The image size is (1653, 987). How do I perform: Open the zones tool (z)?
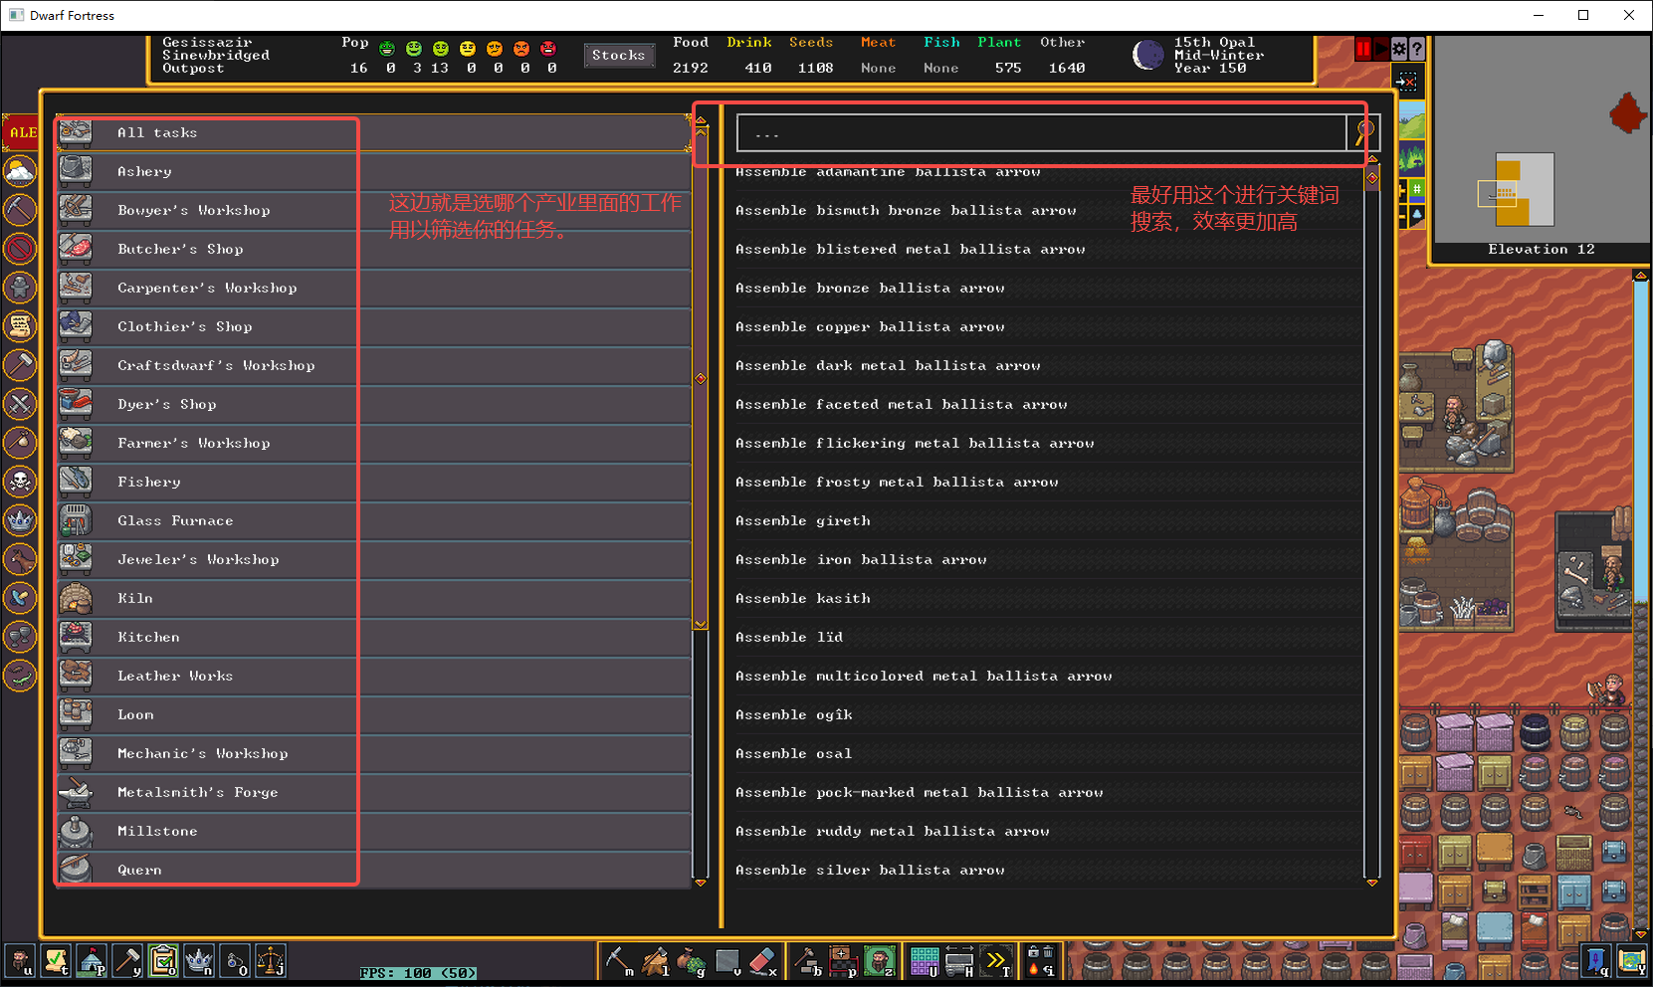click(880, 962)
